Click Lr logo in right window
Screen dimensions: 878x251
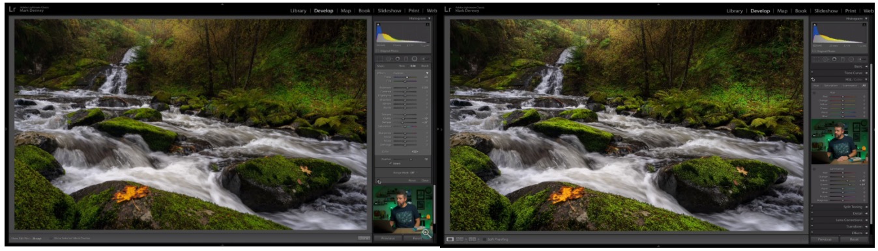[x=448, y=9]
